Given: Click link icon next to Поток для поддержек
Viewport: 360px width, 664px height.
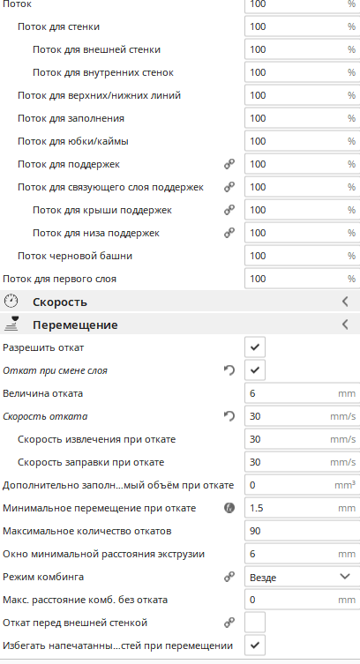Looking at the screenshot, I should coord(229,164).
